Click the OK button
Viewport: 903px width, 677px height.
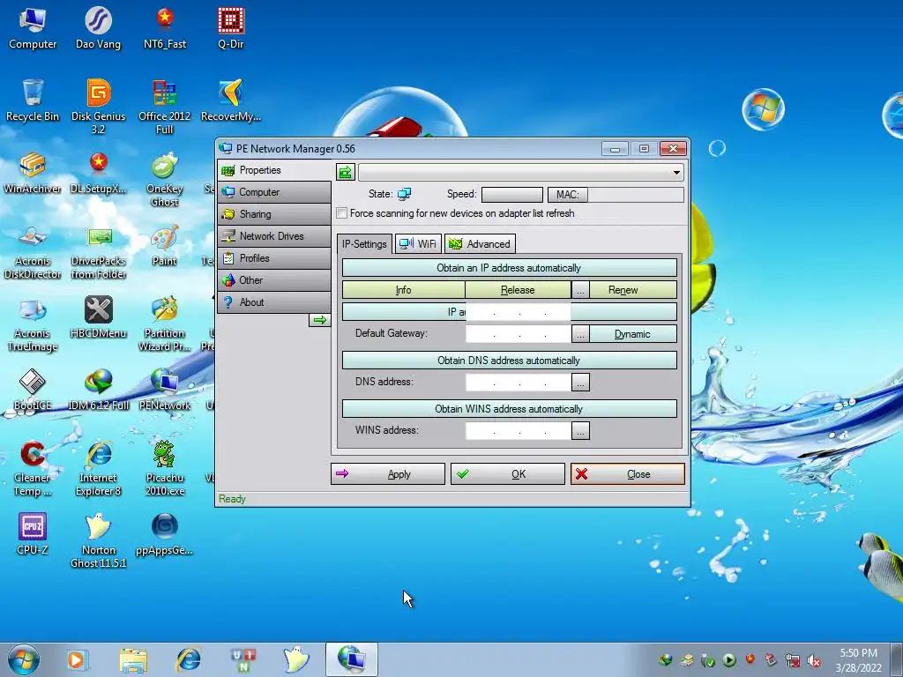tap(507, 473)
